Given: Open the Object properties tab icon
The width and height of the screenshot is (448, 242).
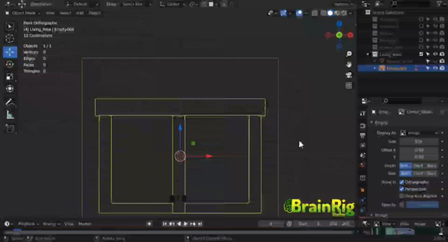Looking at the screenshot, I should pos(363,190).
